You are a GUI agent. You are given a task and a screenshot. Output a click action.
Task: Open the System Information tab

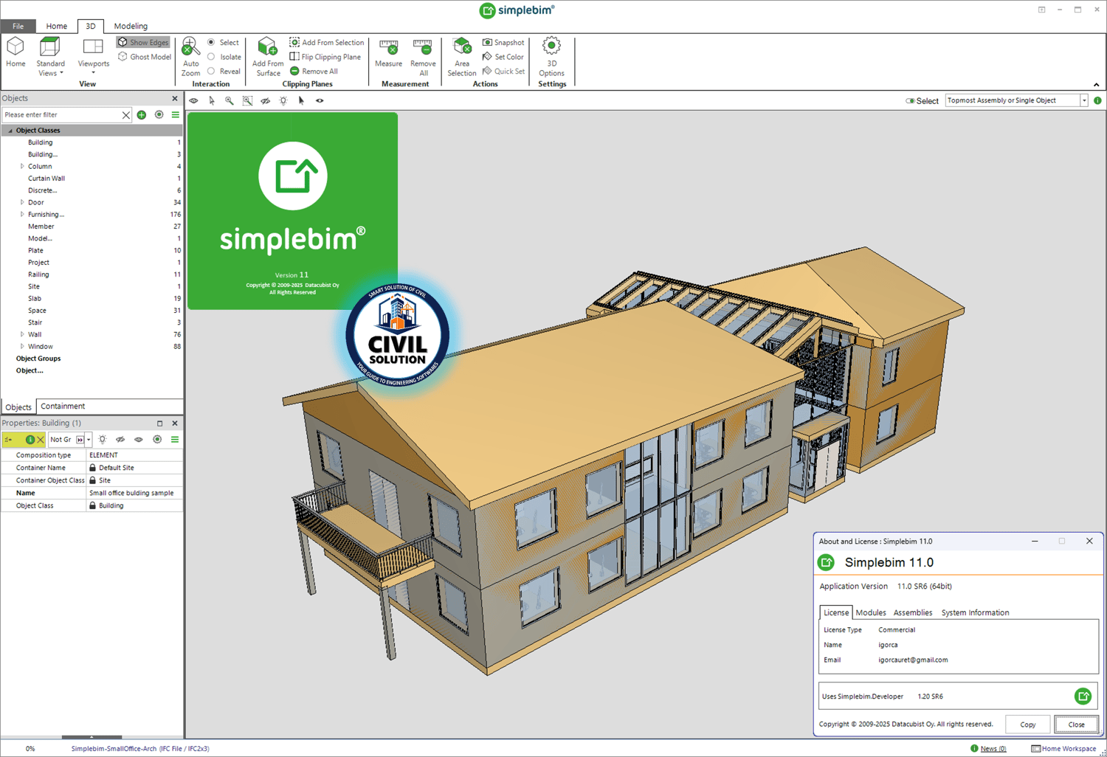[x=975, y=613]
